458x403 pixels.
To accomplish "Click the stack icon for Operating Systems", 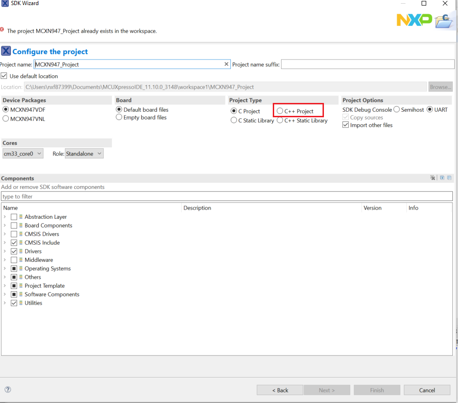I will pos(21,268).
